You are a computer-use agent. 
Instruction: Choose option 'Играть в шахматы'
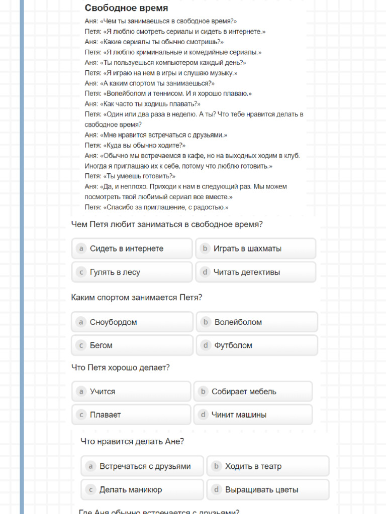pyautogui.click(x=255, y=248)
